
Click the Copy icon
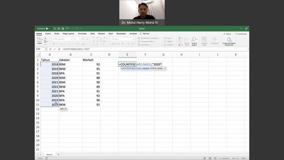click(x=45, y=41)
